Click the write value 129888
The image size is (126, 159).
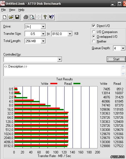(x=105, y=146)
